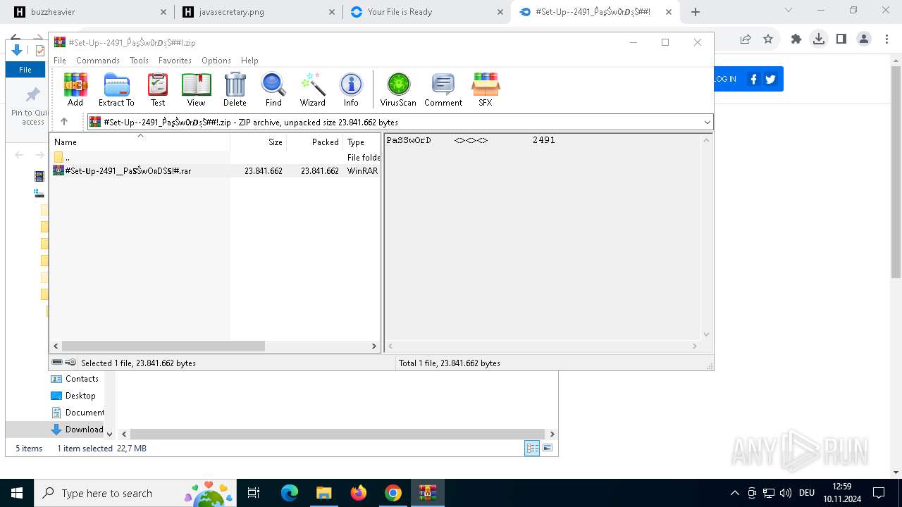Open WinRAR File menu
Viewport: 902px width, 507px height.
tap(60, 61)
